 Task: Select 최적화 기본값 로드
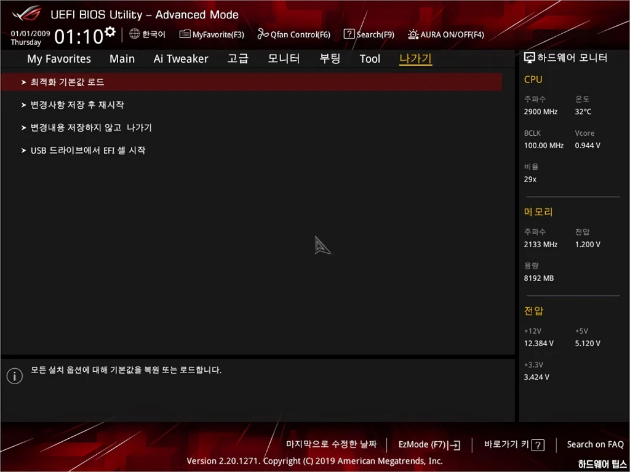click(252, 82)
